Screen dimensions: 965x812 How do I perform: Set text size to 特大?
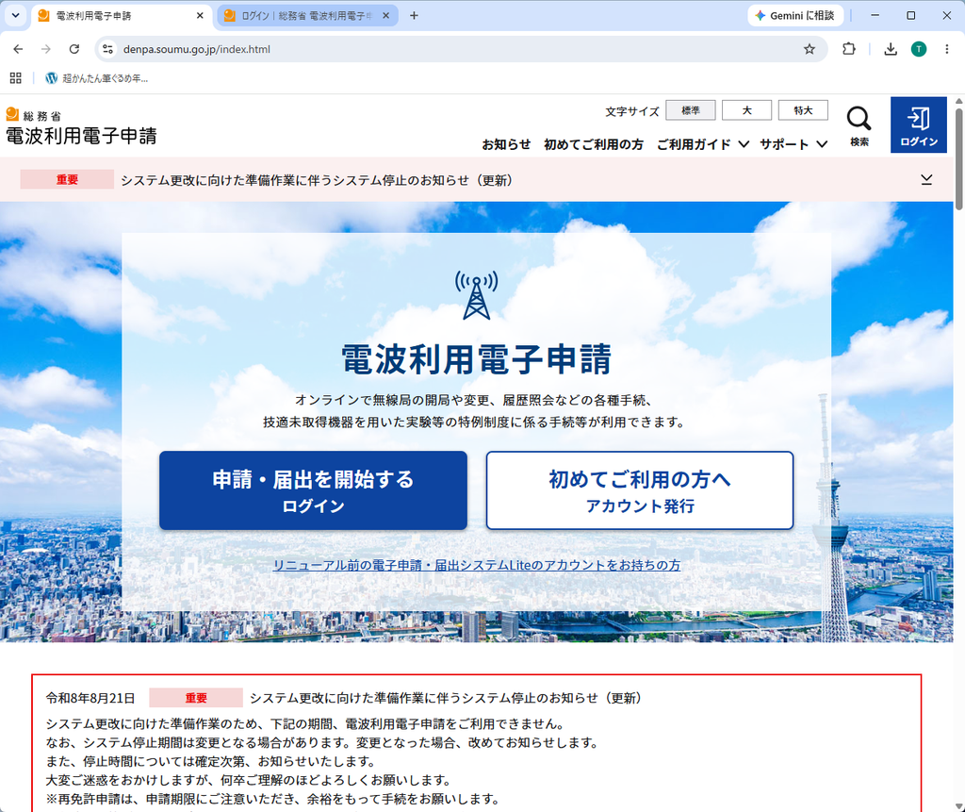coord(803,110)
